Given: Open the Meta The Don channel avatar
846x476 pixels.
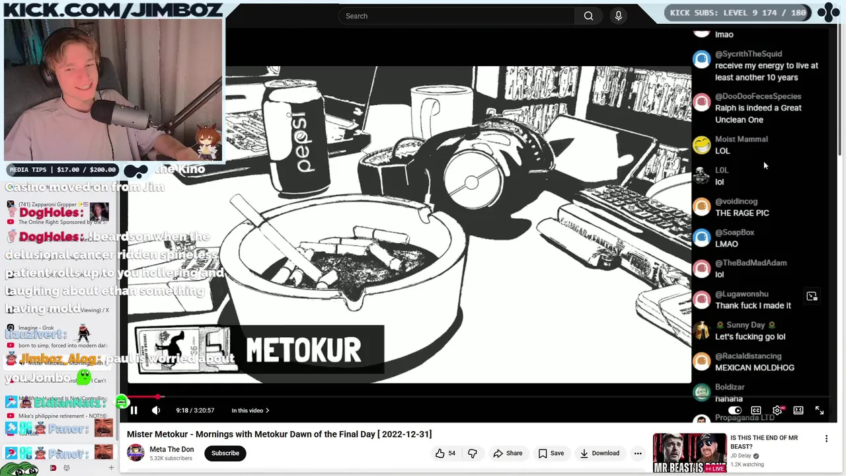Looking at the screenshot, I should pyautogui.click(x=135, y=453).
